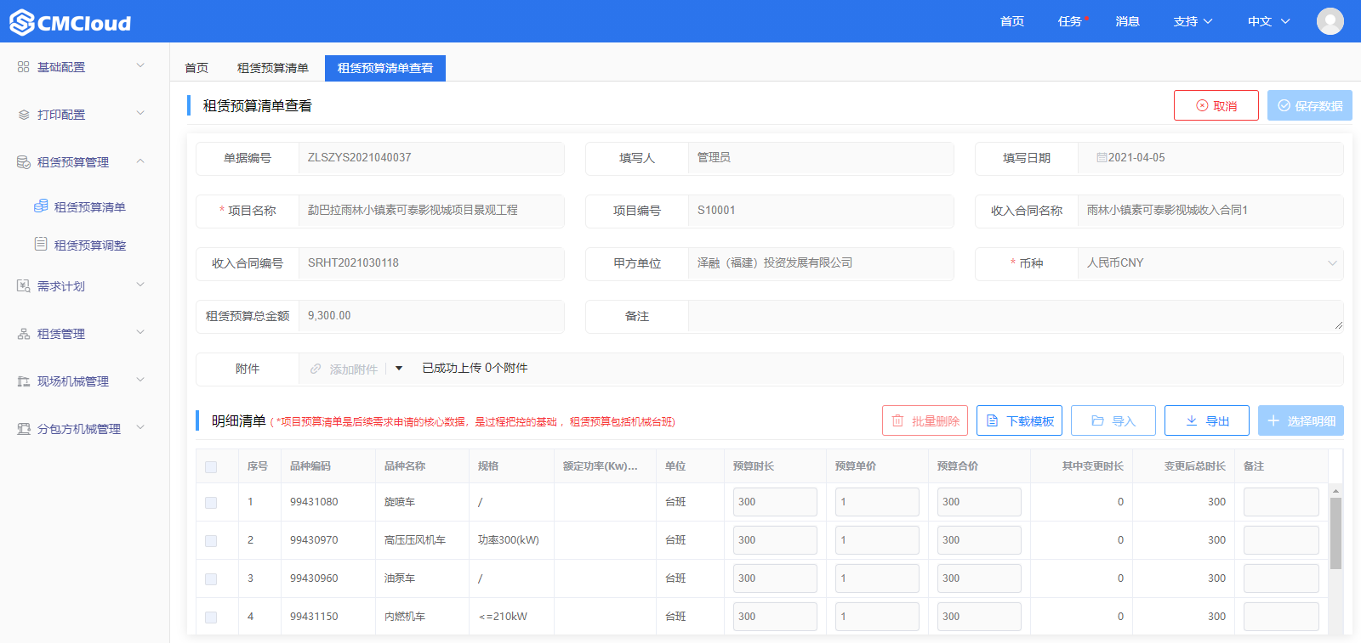Click the 租赁管理 sidebar icon

coord(23,334)
